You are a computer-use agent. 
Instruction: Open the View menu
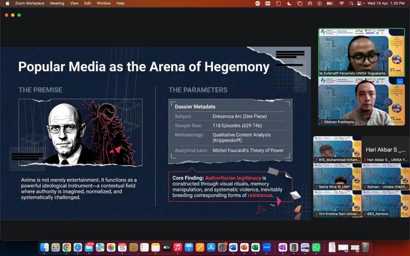click(x=74, y=3)
